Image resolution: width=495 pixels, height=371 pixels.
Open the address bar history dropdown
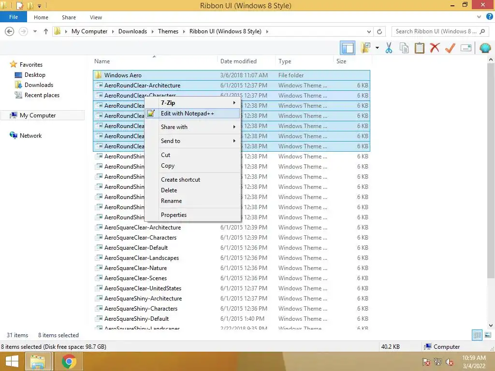point(369,31)
